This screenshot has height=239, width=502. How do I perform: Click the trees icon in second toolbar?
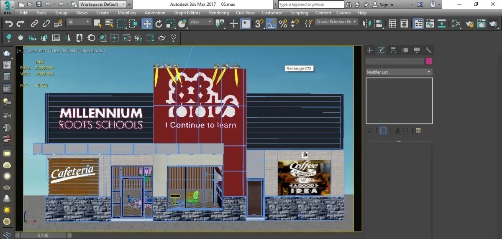tap(44, 38)
